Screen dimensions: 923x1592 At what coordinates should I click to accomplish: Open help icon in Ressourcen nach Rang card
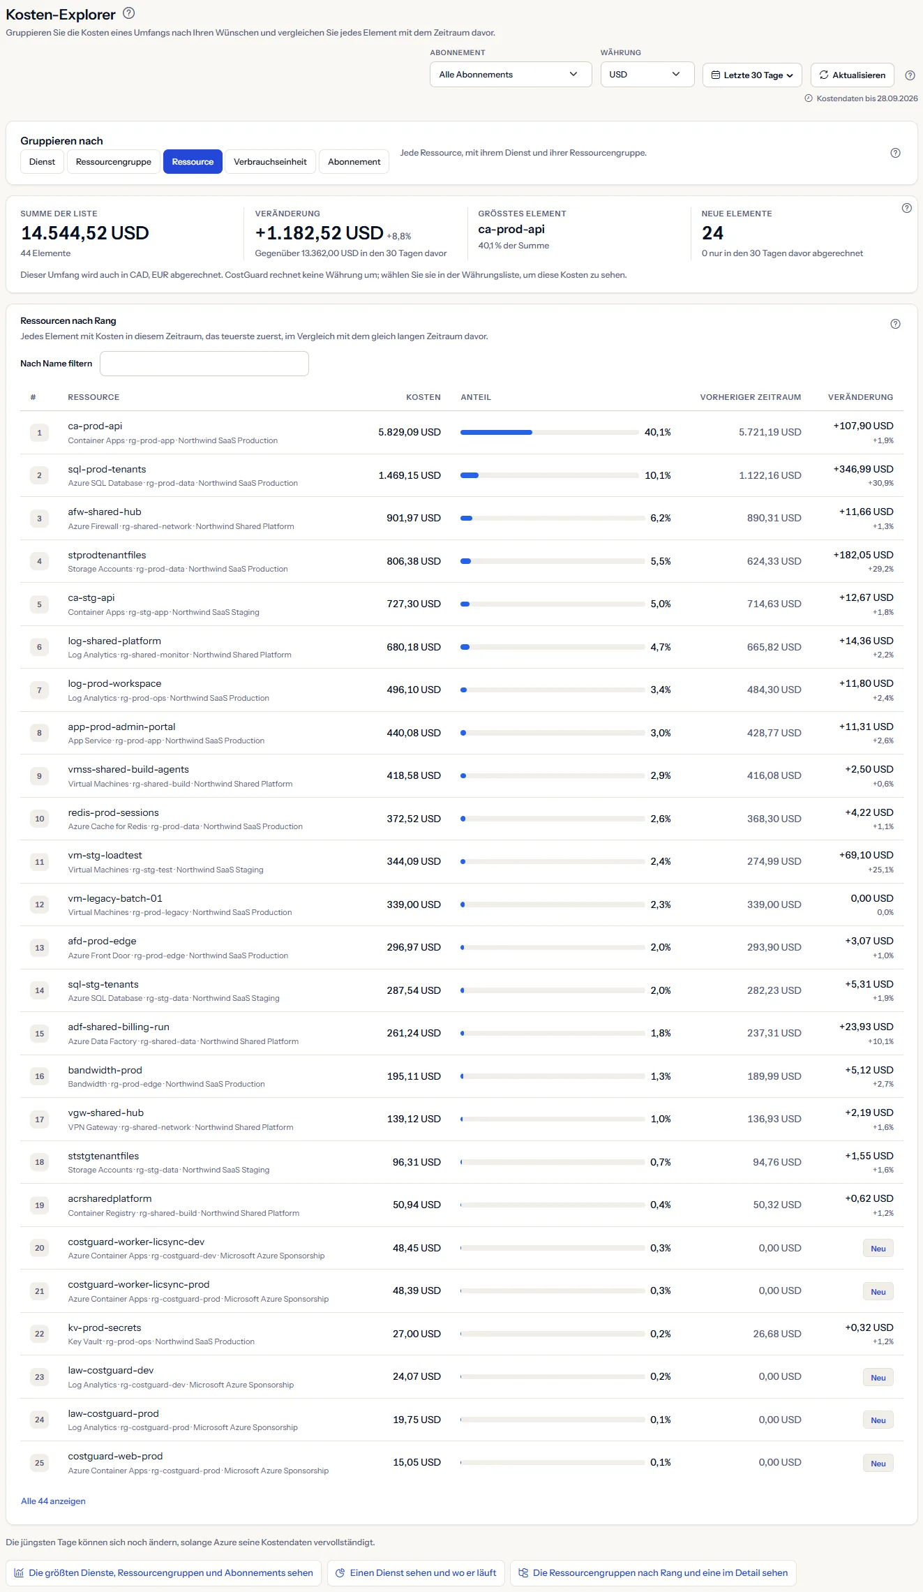pos(896,324)
